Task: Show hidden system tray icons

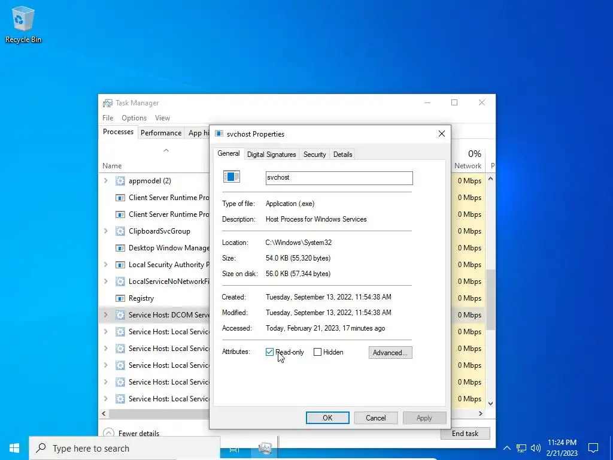Action: click(x=506, y=448)
